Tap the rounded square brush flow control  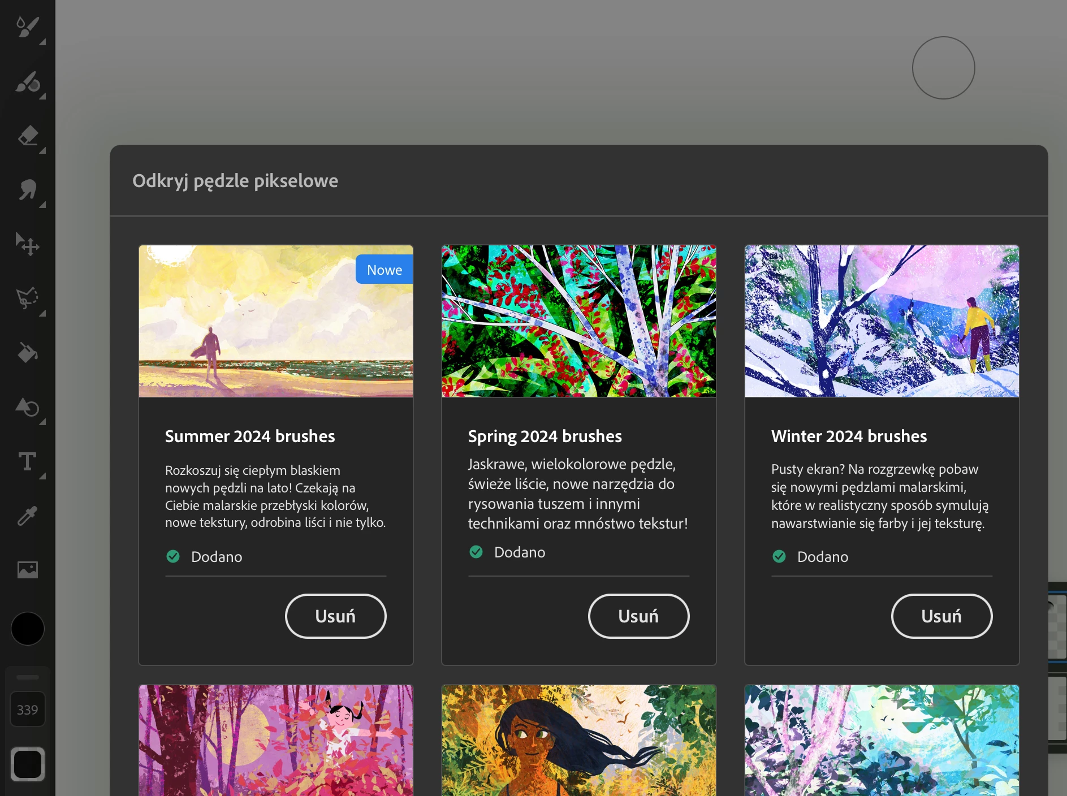27,764
